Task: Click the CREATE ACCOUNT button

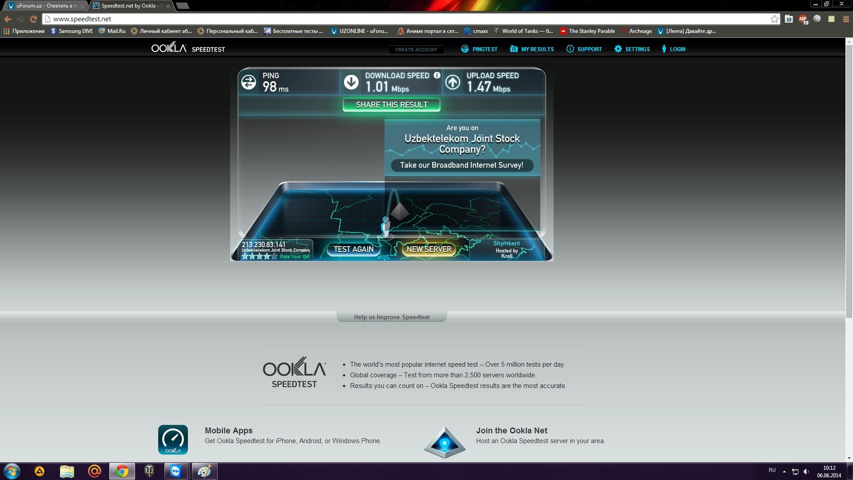Action: pyautogui.click(x=416, y=49)
